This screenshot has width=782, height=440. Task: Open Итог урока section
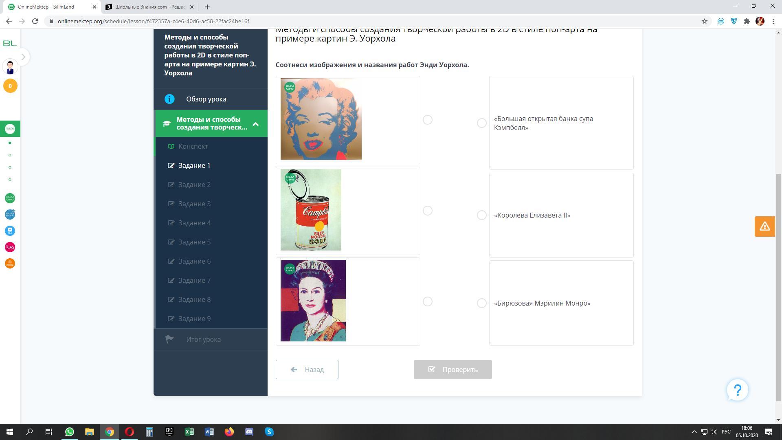[211, 339]
